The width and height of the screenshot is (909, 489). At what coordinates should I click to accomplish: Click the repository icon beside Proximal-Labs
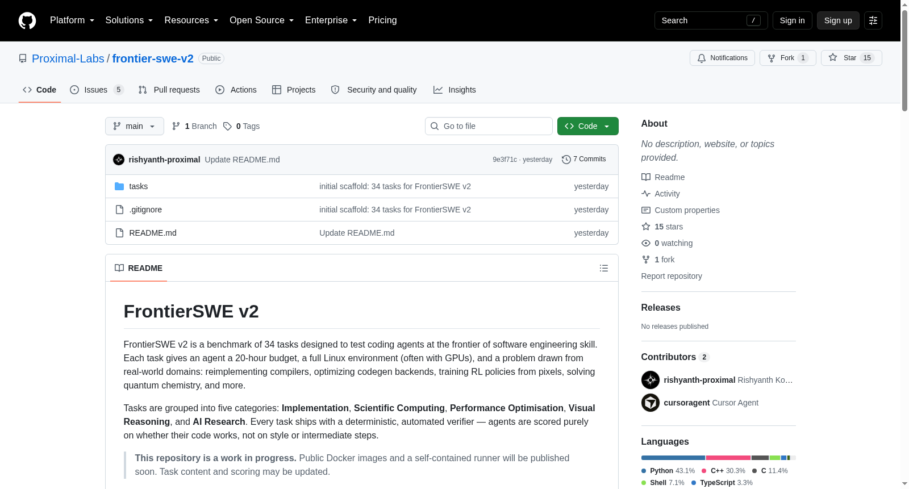(x=23, y=58)
